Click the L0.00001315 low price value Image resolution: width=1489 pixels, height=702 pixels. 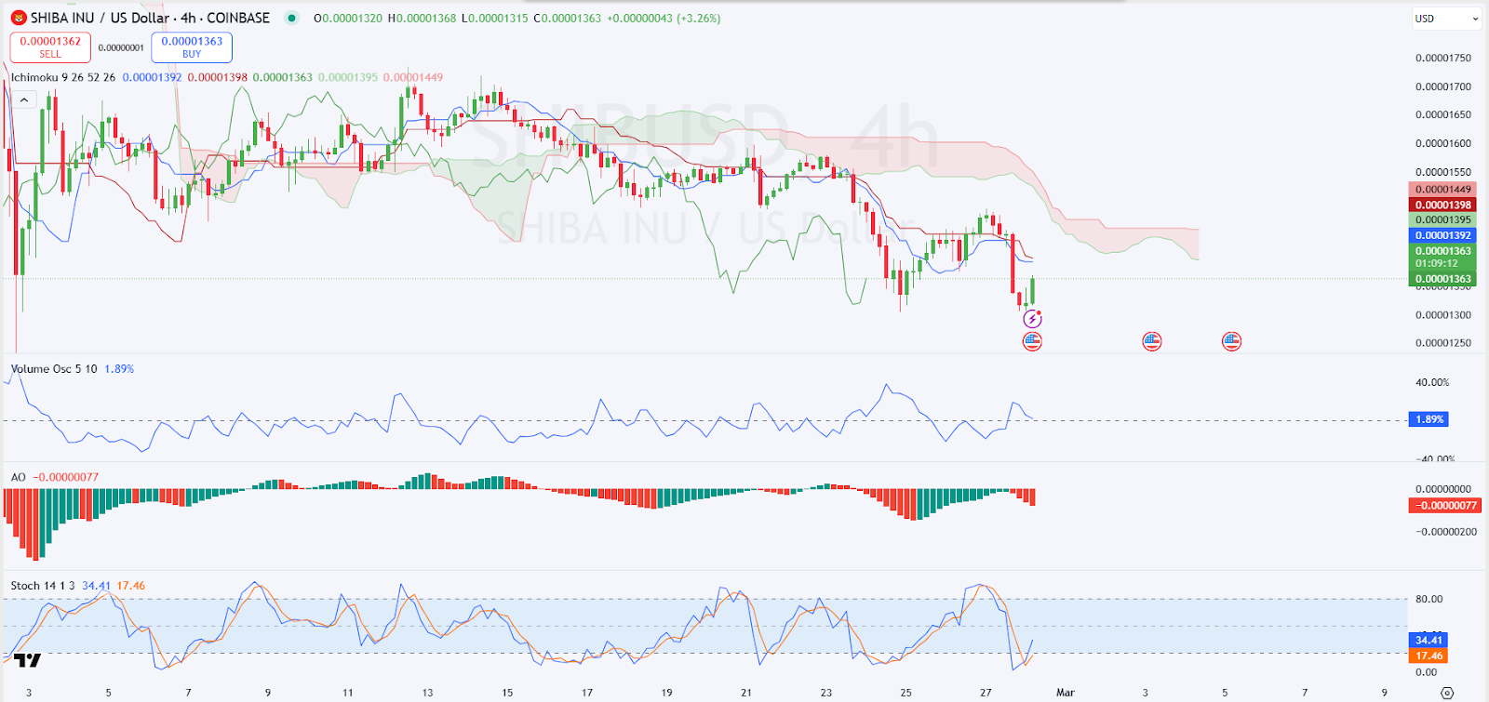[x=495, y=18]
